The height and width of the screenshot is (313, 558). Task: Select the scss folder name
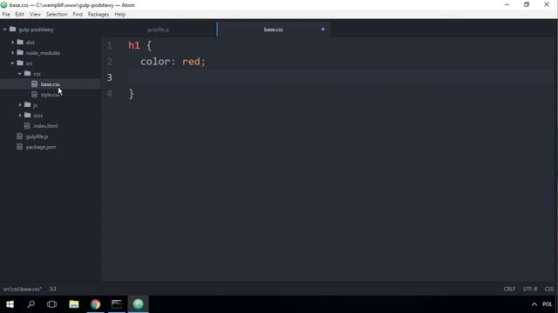[x=38, y=116]
